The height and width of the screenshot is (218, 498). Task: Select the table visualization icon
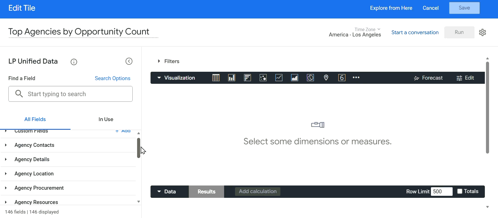click(x=216, y=78)
